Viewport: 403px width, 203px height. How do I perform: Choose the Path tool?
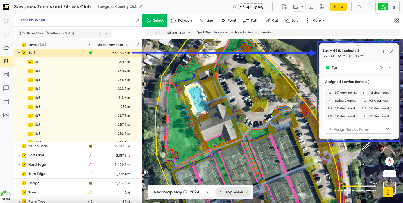(251, 20)
